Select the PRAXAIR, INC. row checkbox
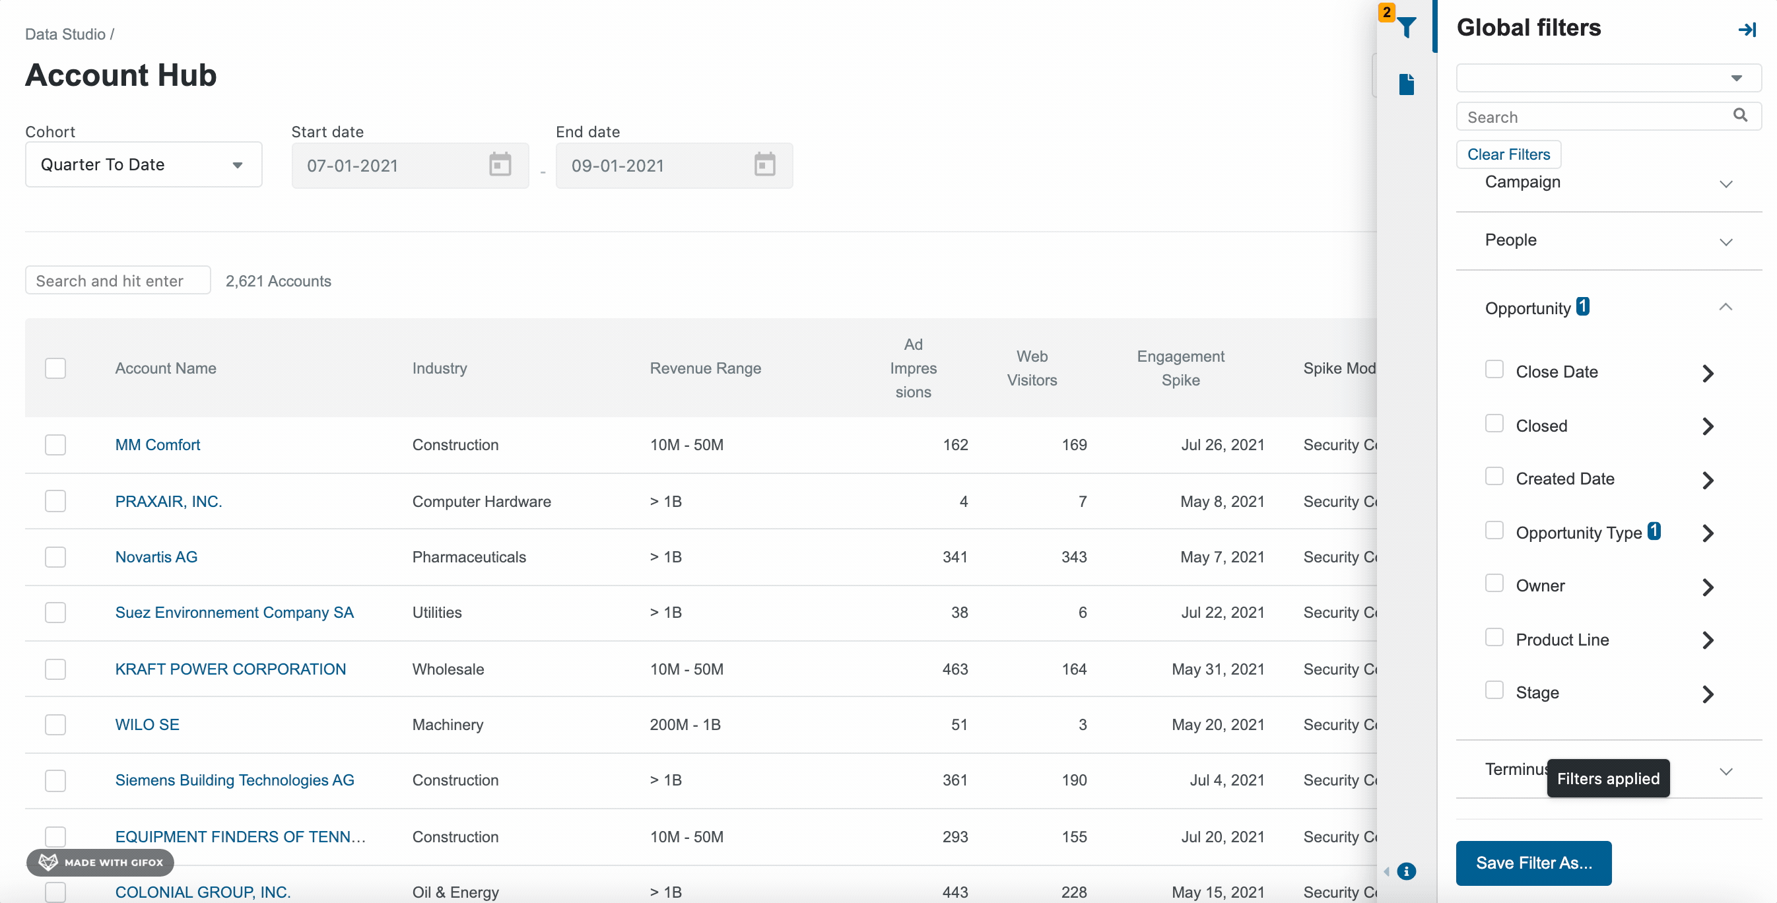The image size is (1777, 903). point(55,501)
